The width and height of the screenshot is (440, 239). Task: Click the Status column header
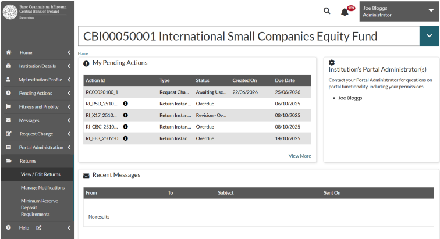coord(203,80)
